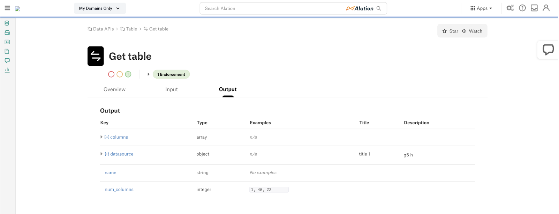Click the Output section heading
559x214 pixels.
110,111
